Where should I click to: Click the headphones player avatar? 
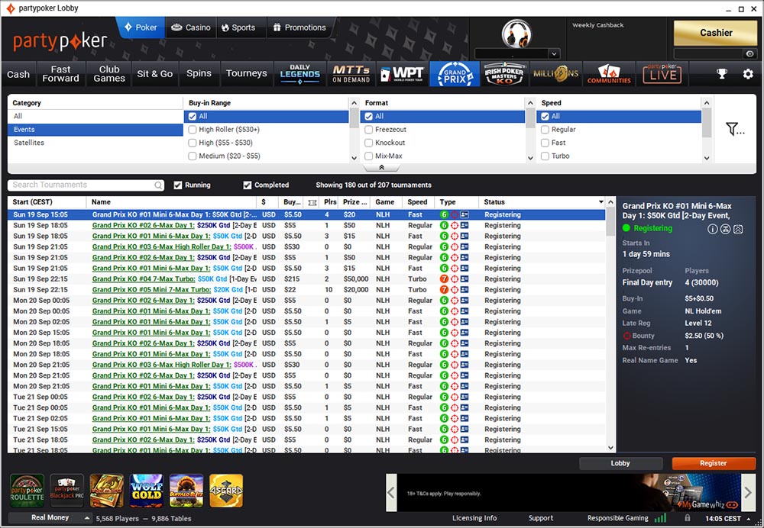[x=516, y=33]
